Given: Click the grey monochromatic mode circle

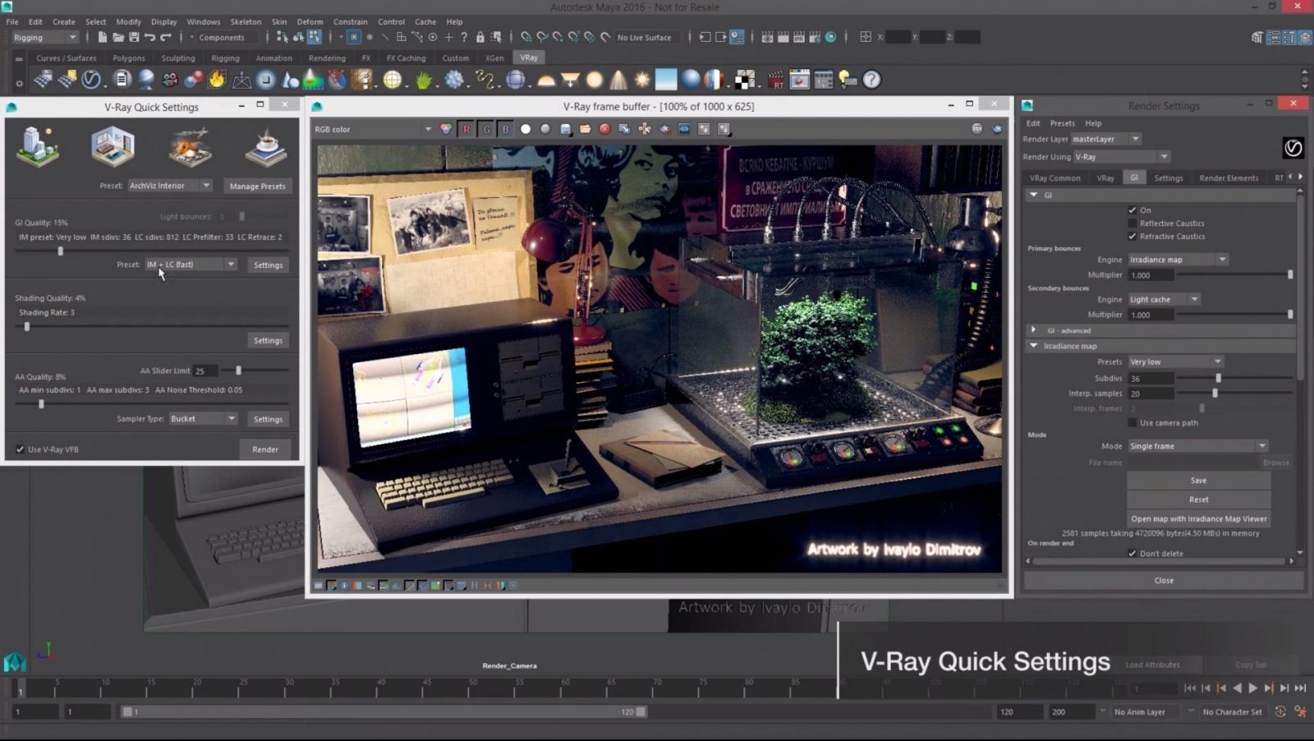Looking at the screenshot, I should coord(545,129).
